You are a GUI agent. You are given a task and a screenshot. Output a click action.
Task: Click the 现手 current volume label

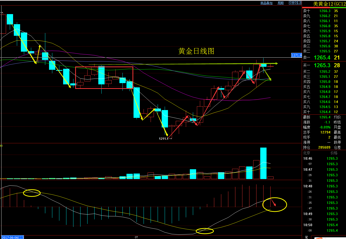[307, 137]
